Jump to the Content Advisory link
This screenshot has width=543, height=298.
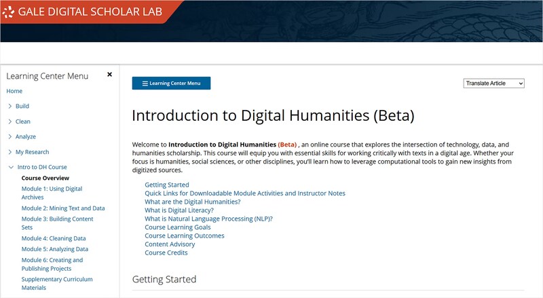[170, 244]
